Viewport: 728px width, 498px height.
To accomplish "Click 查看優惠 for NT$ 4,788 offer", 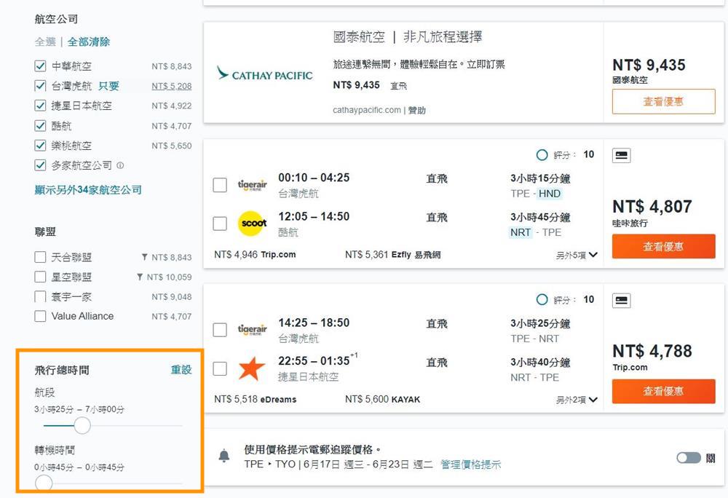I will (663, 391).
